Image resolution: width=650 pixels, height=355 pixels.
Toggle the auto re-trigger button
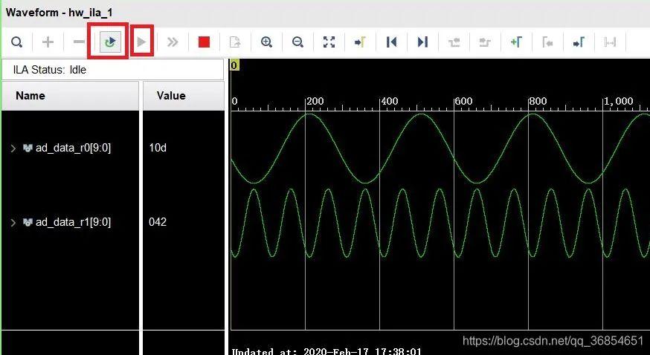[110, 42]
